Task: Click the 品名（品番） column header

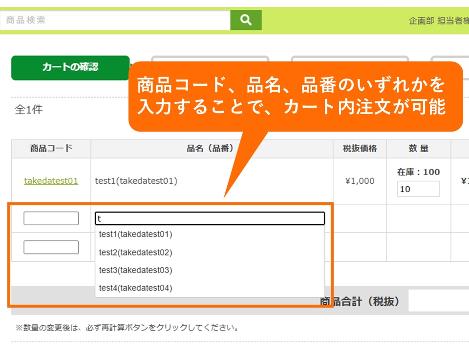Action: [x=210, y=149]
